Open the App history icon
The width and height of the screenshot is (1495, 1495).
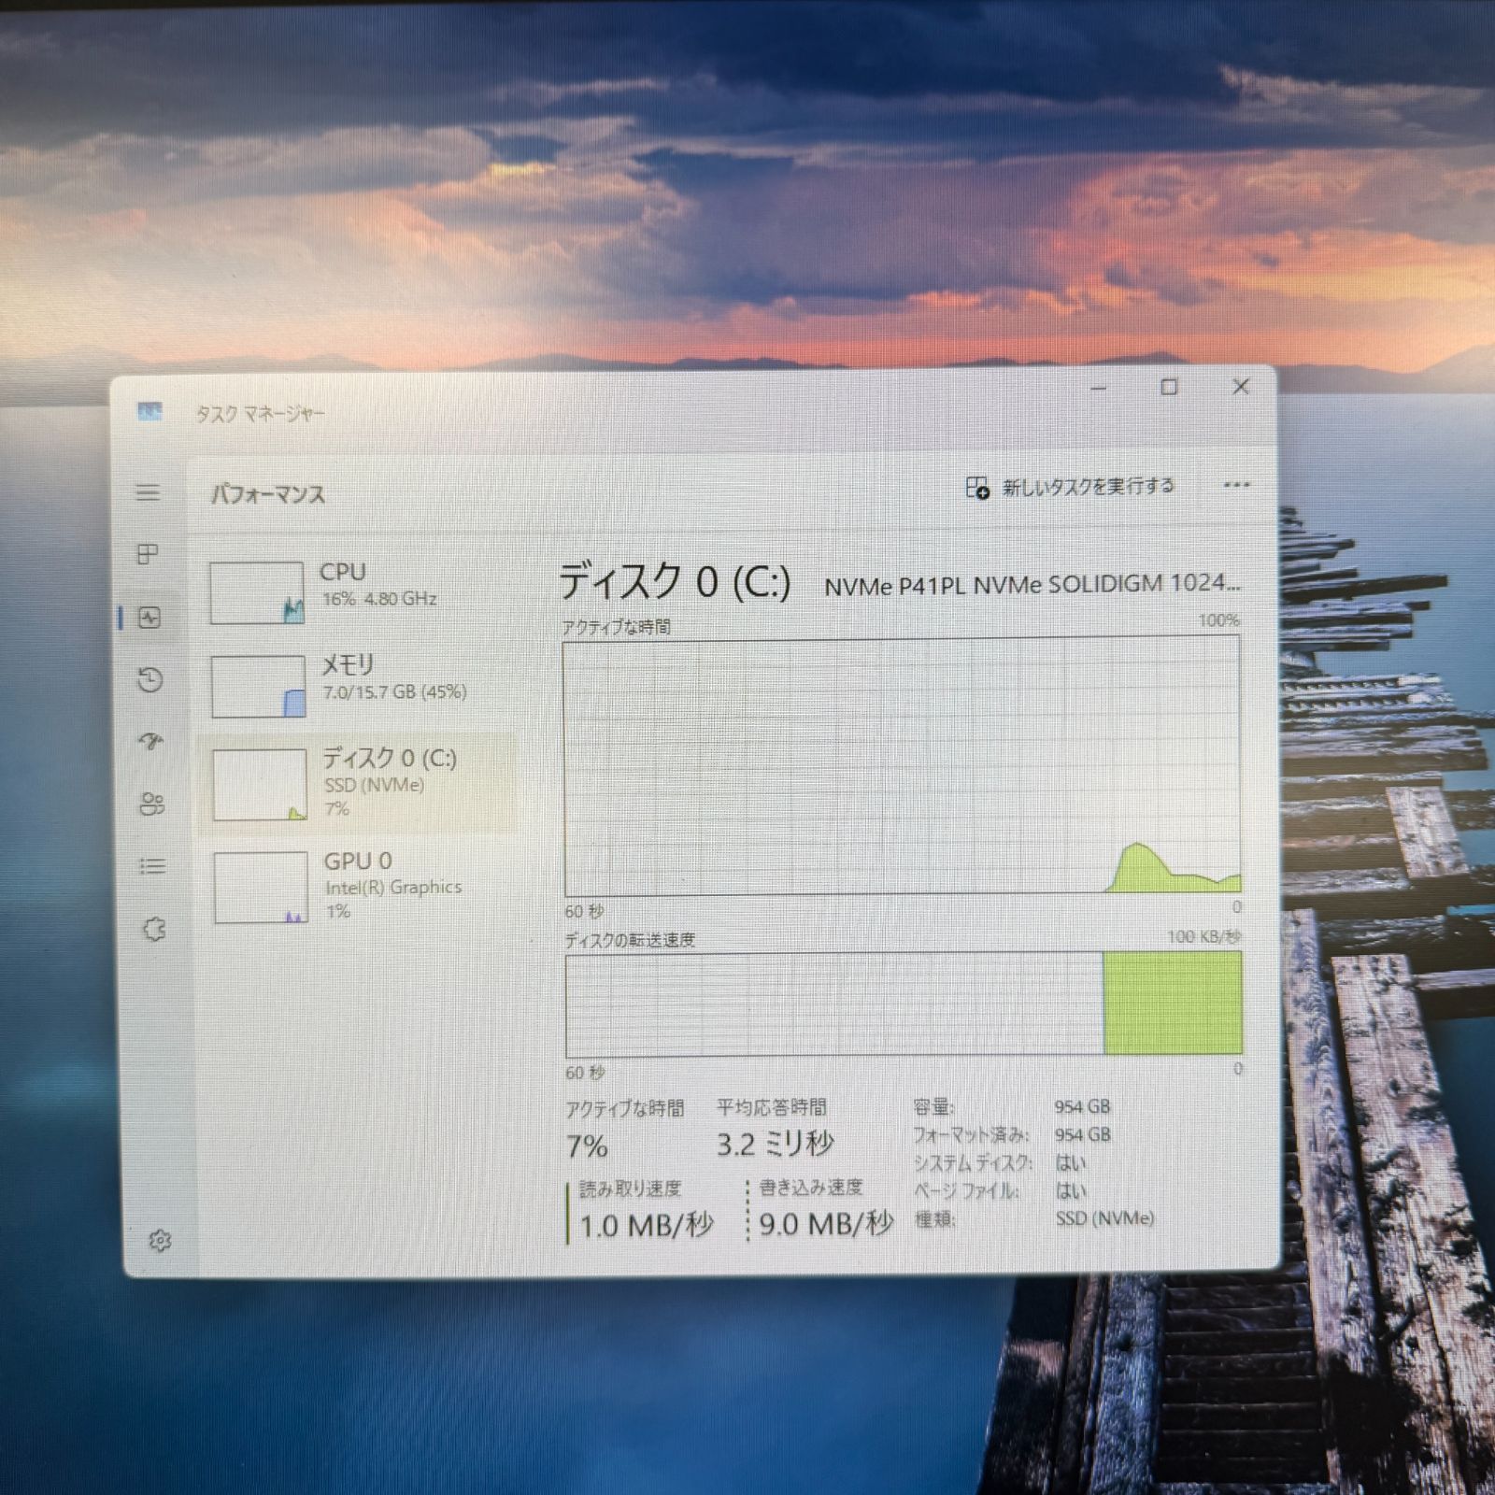pyautogui.click(x=150, y=679)
